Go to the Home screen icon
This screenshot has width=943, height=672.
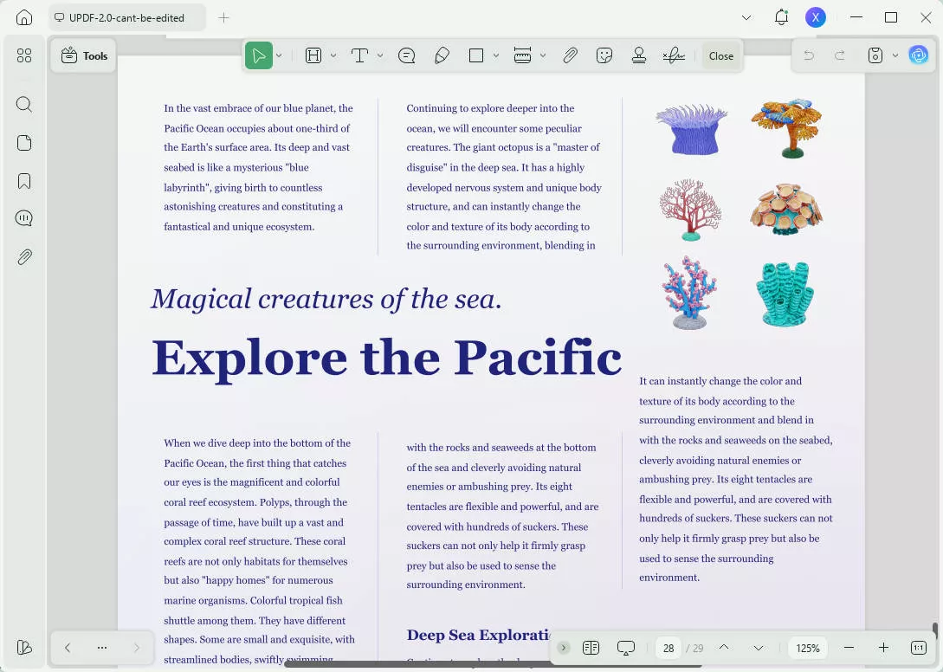tap(24, 17)
